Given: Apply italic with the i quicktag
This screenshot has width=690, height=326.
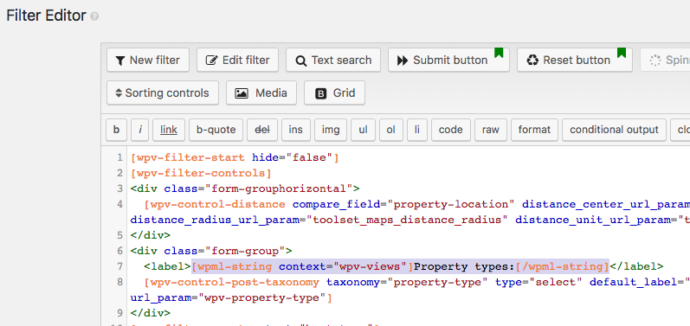Looking at the screenshot, I should coord(140,130).
